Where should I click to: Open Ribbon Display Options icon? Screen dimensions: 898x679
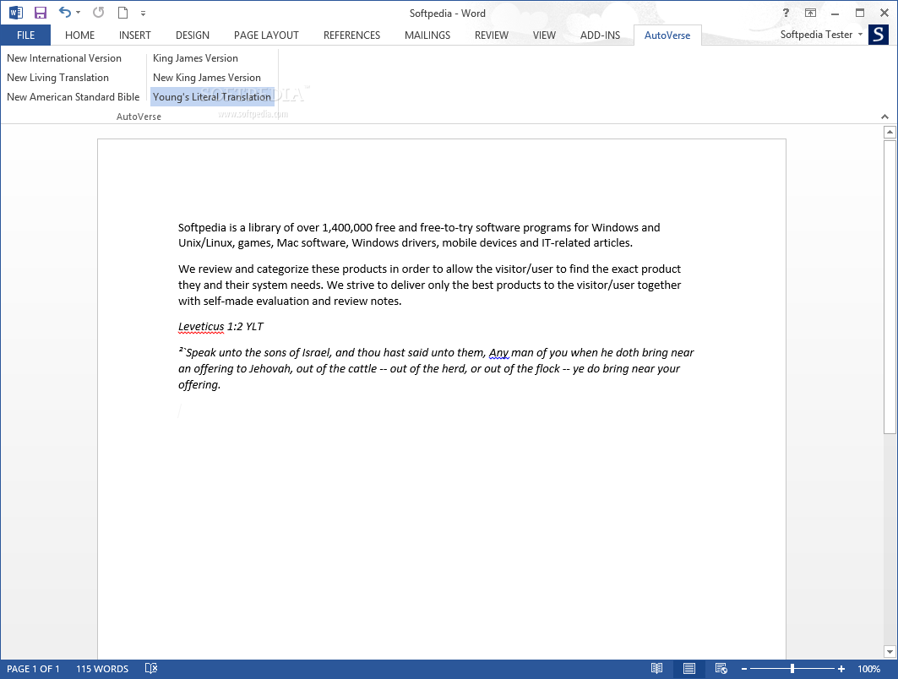pos(810,13)
